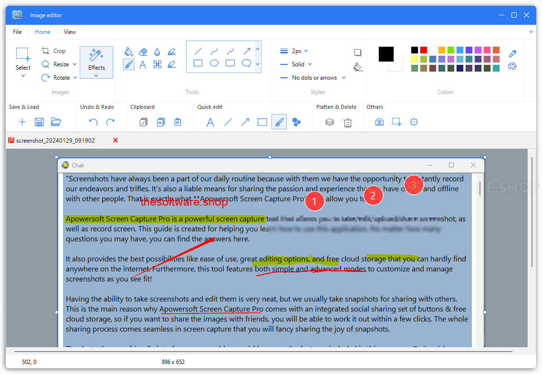
Task: Click the Crop button
Action: pos(53,51)
